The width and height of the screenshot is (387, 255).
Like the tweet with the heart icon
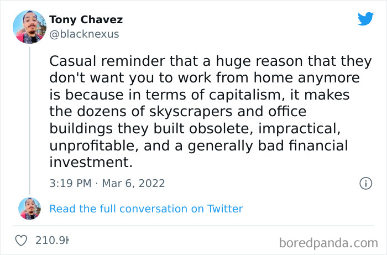click(21, 240)
